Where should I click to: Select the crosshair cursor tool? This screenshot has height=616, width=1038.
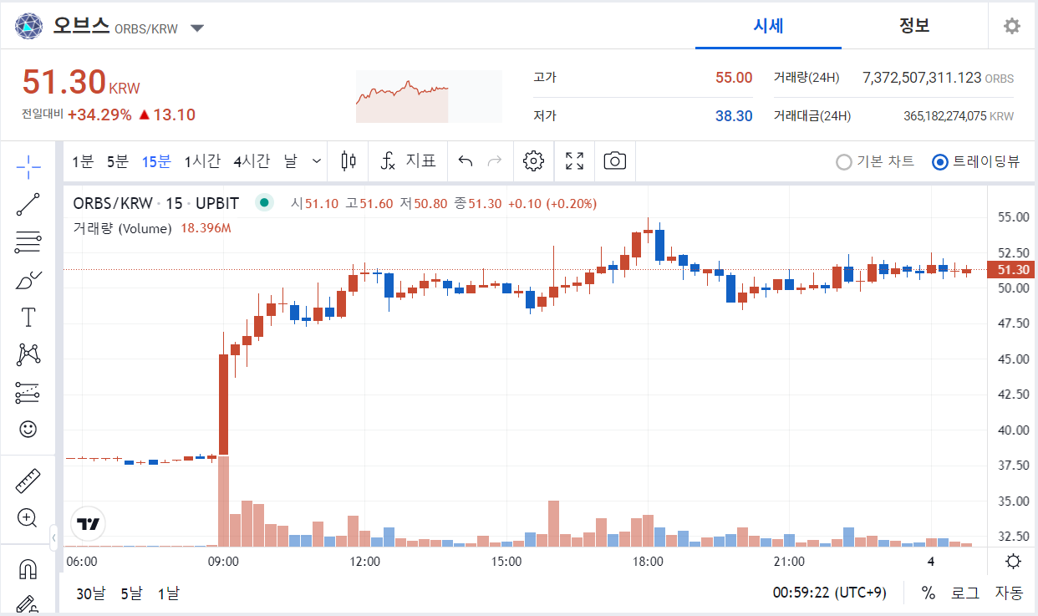tap(28, 166)
